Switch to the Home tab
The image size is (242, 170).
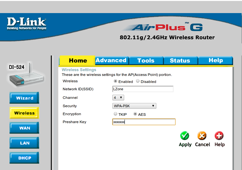[77, 60]
